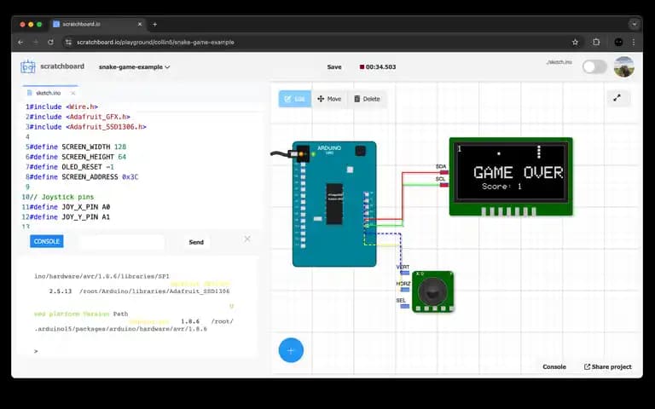655x409 pixels.
Task: Click the VERT pin on the joystick
Action: (404, 273)
